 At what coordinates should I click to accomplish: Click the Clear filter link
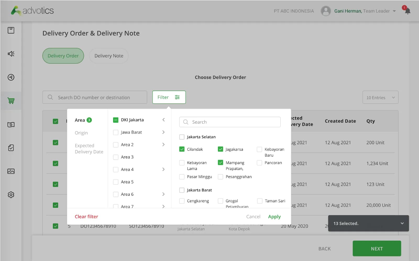point(86,217)
